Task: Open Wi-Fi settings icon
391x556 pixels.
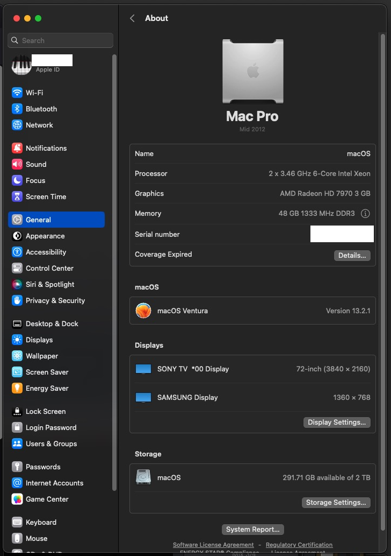Action: pyautogui.click(x=17, y=93)
